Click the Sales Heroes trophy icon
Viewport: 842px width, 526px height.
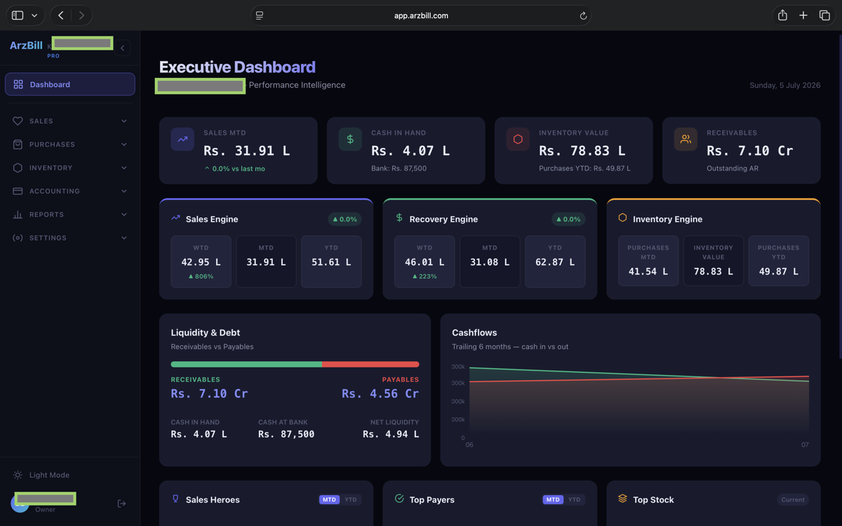tap(175, 499)
